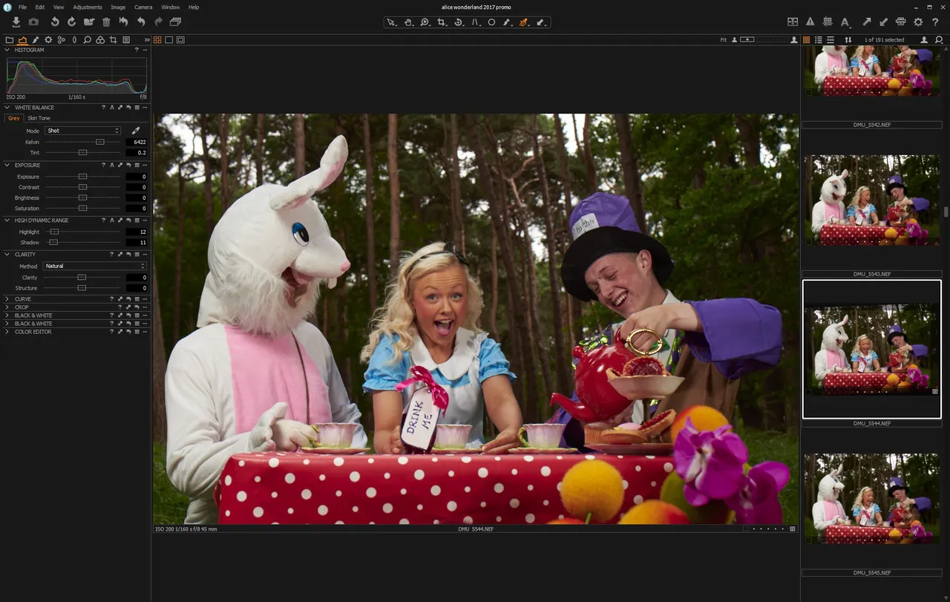This screenshot has width=950, height=602.
Task: Select the Crop cursor tool
Action: point(442,22)
